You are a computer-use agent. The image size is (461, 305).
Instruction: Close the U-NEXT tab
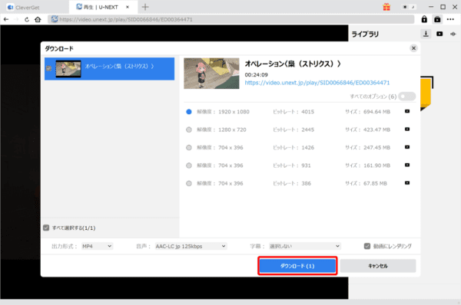128,7
